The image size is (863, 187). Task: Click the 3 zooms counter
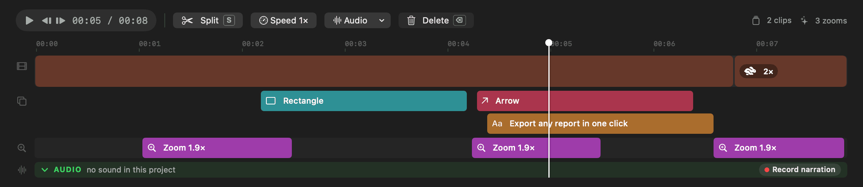pos(823,20)
